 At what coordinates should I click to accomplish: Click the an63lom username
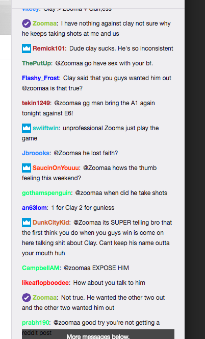34,208
